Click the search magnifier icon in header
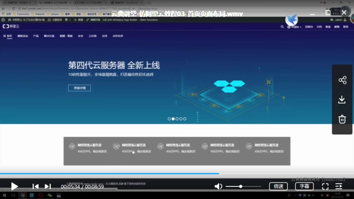354x199 pixels. [282, 27]
